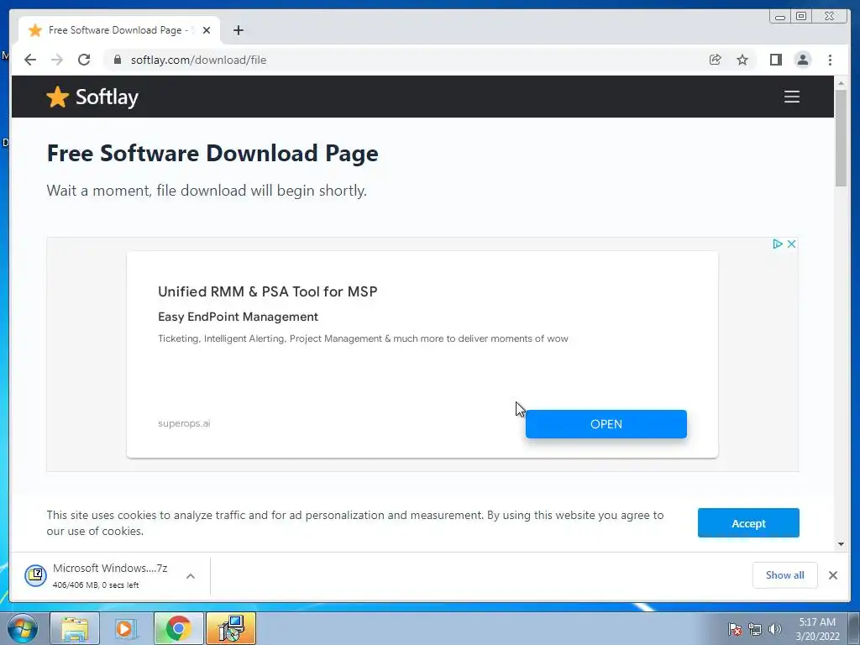Expand the download item options chevron
Viewport: 860px width, 645px height.
191,576
